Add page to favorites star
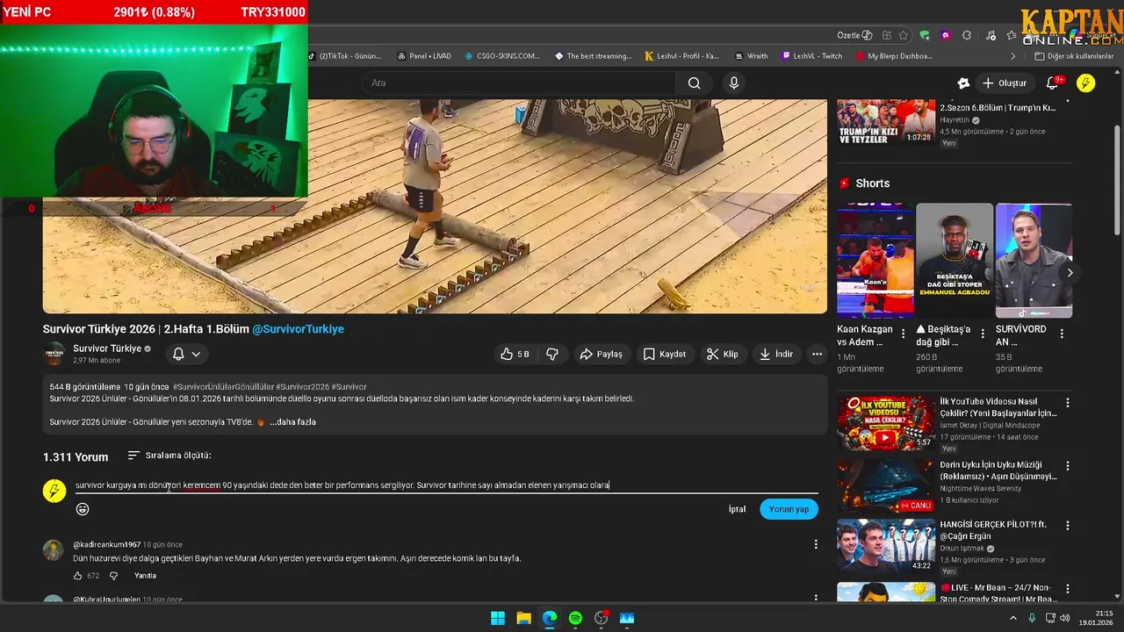The image size is (1124, 632). pos(904,35)
